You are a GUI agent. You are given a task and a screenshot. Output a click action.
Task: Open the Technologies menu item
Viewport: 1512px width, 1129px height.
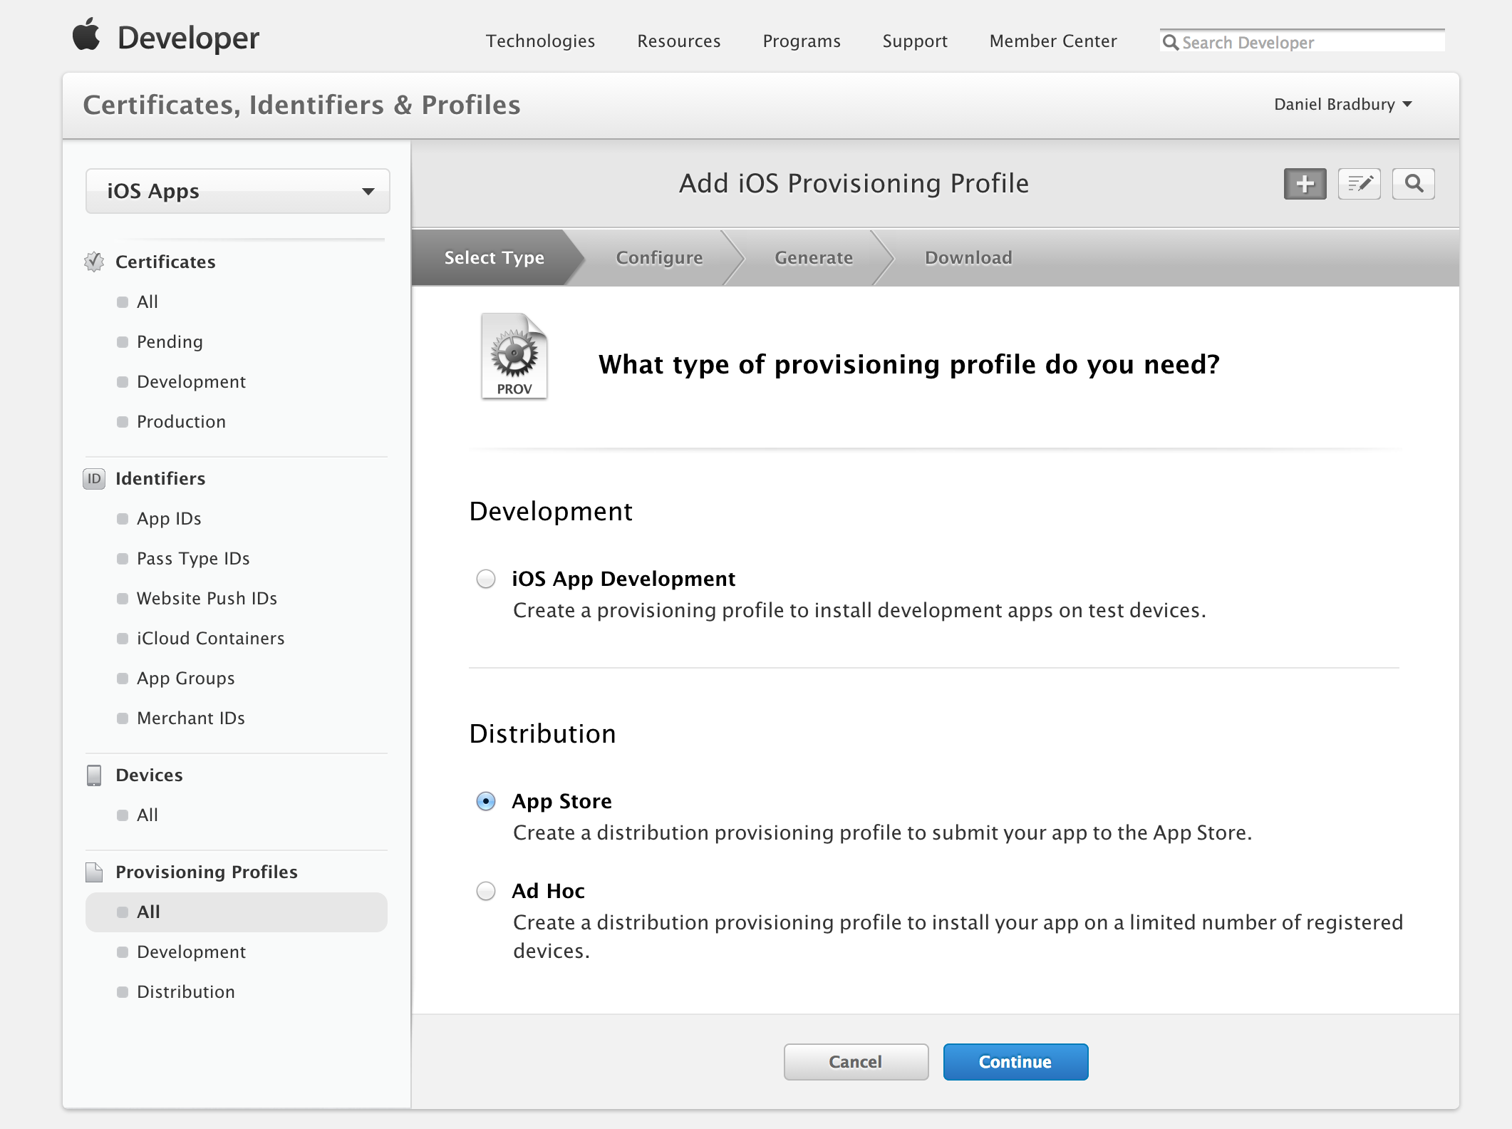pos(540,41)
